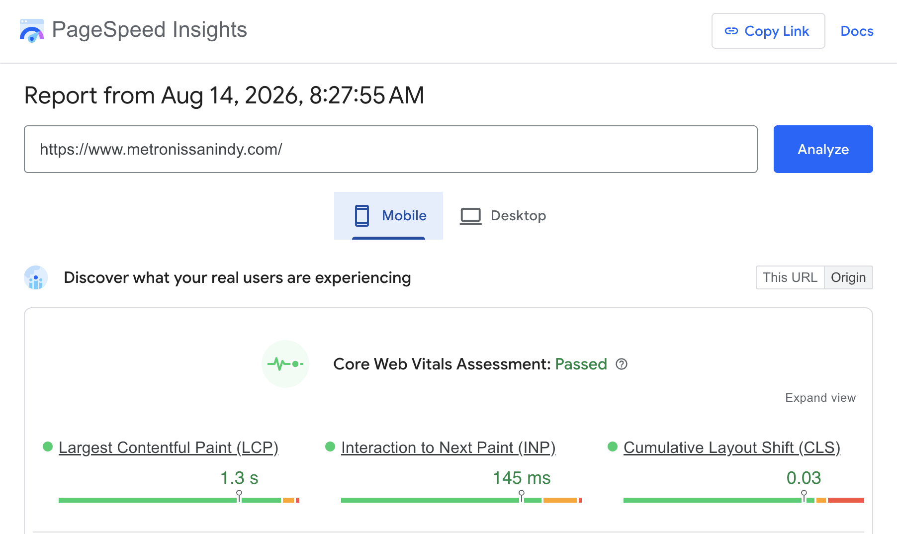Click the LCP distribution bar

(179, 500)
